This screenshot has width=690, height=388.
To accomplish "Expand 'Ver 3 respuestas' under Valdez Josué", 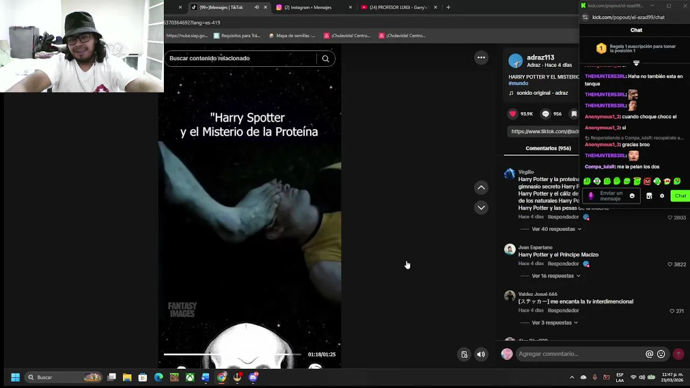I will [x=555, y=323].
